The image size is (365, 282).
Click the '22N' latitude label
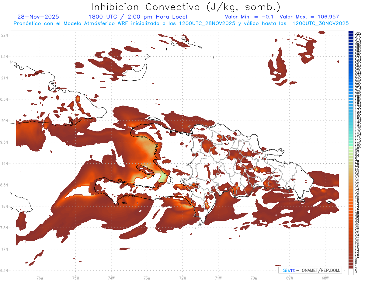coord(5,35)
